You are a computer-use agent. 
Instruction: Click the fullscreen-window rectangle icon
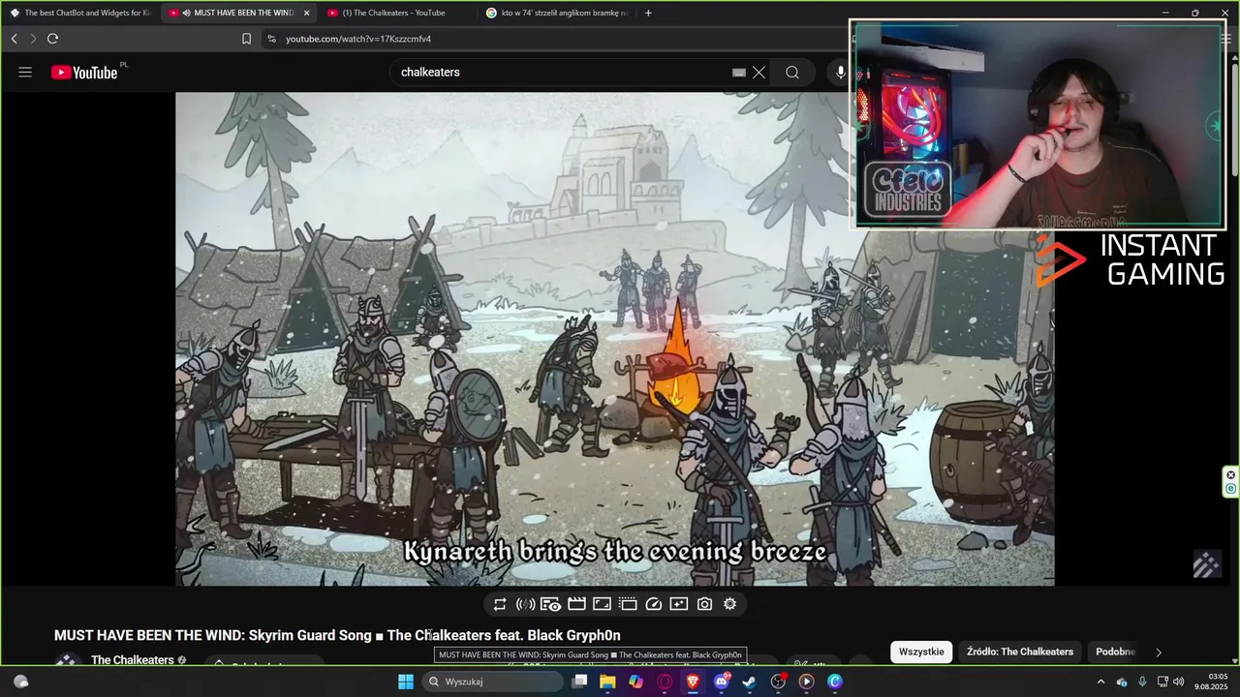602,604
